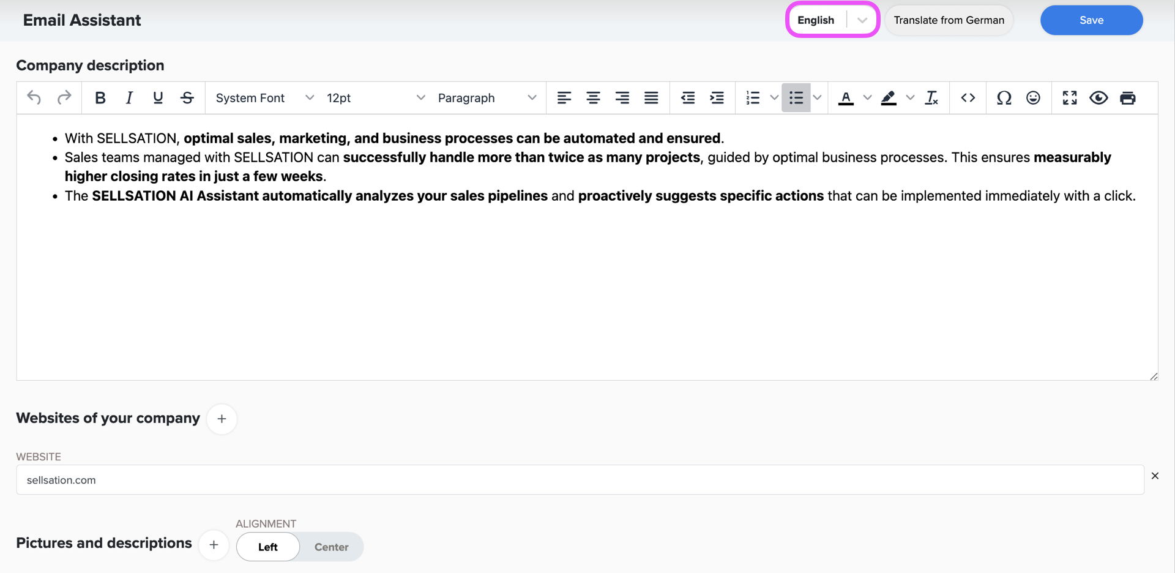This screenshot has height=573, width=1175.
Task: Open the emoji picker icon
Action: point(1033,98)
